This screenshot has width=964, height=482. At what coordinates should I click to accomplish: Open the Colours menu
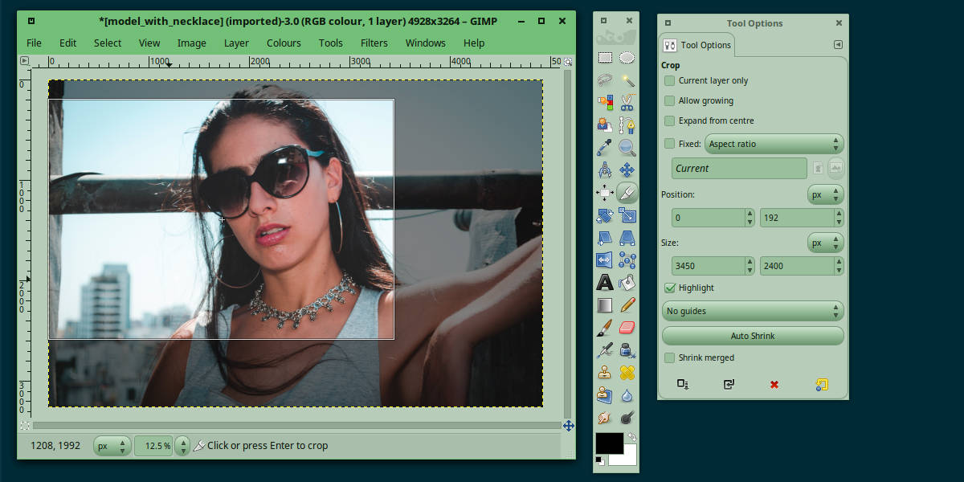point(284,43)
